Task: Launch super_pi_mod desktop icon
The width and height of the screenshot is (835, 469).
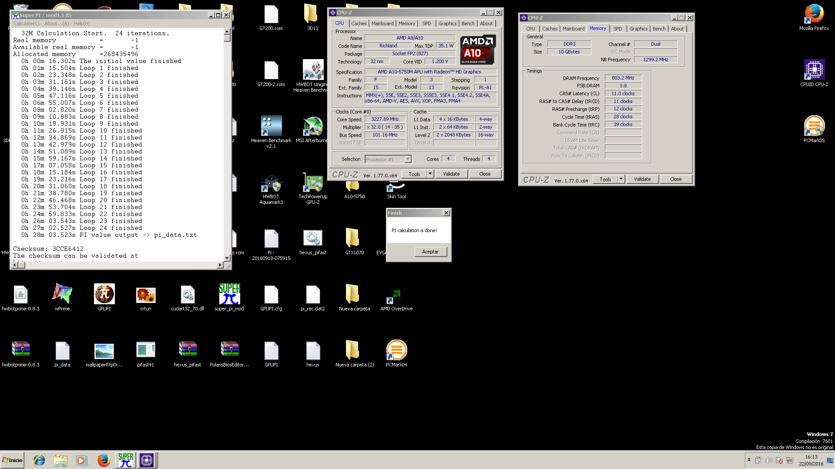Action: (229, 298)
